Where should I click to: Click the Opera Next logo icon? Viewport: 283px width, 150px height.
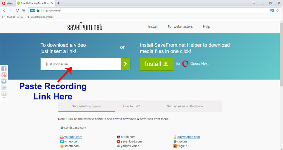point(185,64)
